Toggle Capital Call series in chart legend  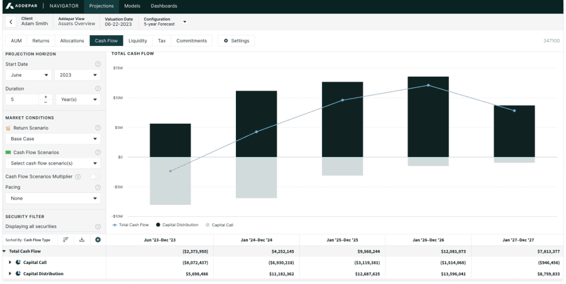[219, 224]
